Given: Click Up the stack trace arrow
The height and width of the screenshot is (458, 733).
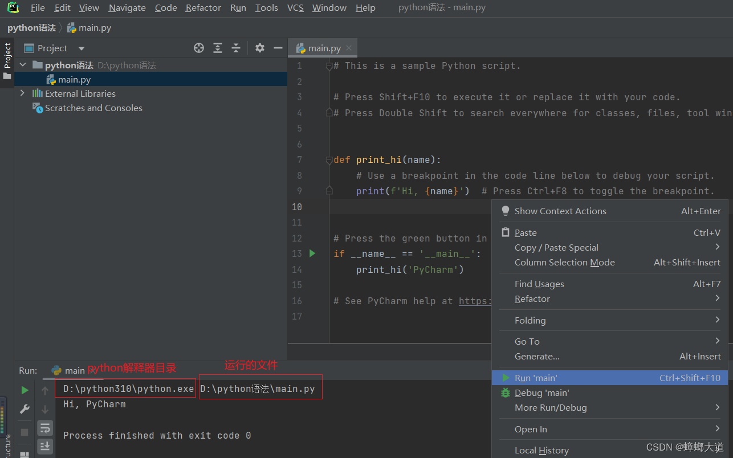Looking at the screenshot, I should pyautogui.click(x=45, y=391).
